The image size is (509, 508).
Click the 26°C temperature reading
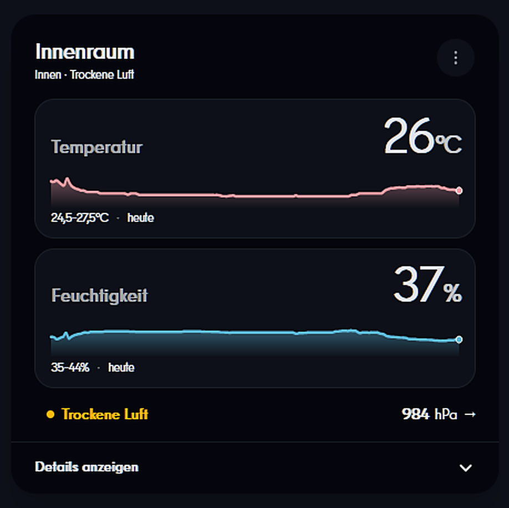point(423,136)
